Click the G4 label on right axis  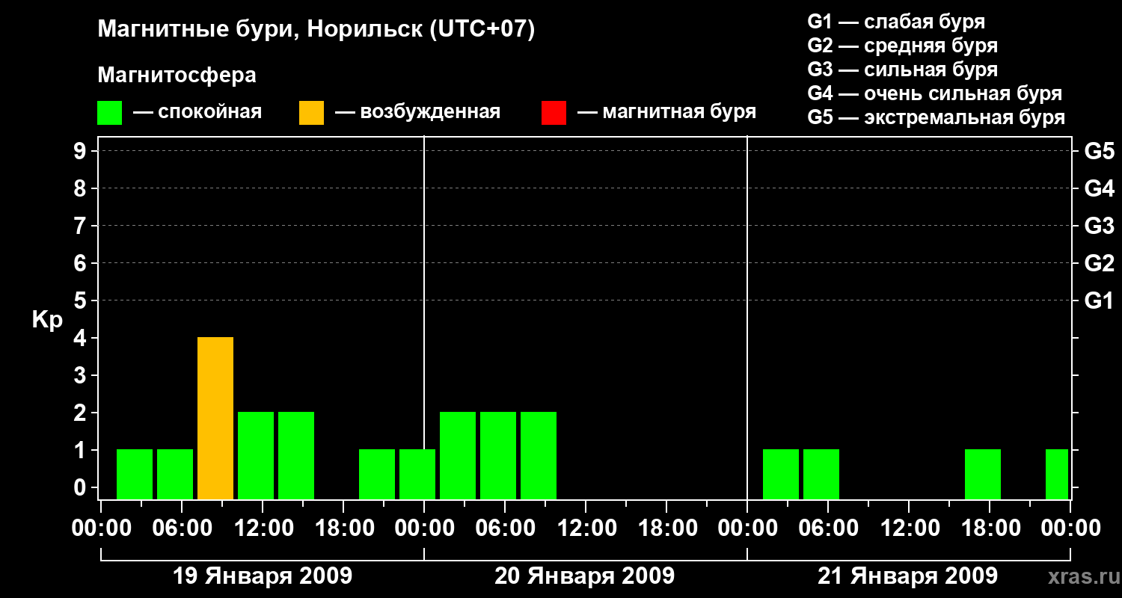[x=1099, y=189]
